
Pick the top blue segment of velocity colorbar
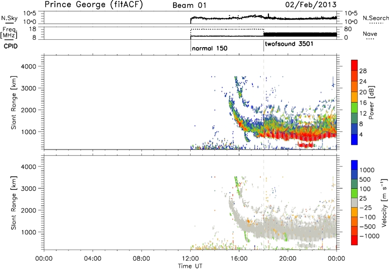354,165
